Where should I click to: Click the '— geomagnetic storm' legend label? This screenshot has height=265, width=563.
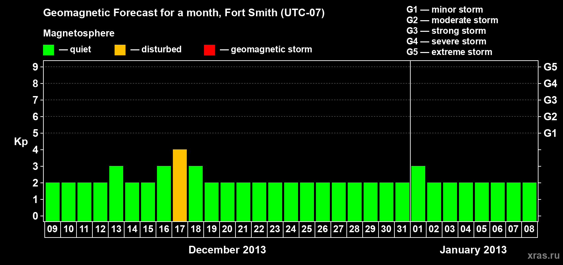pyautogui.click(x=266, y=50)
